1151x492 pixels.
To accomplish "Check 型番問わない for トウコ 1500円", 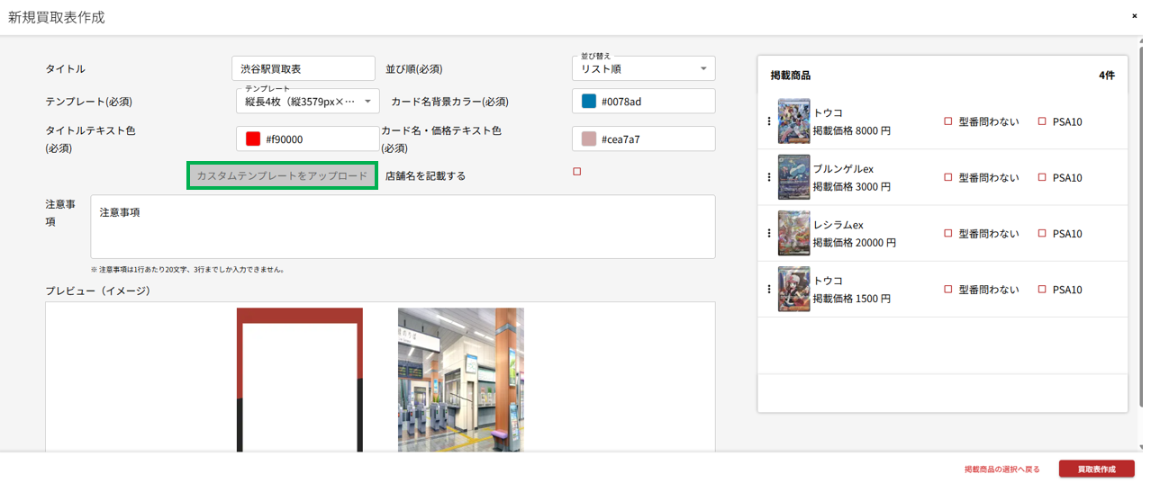I will 947,290.
